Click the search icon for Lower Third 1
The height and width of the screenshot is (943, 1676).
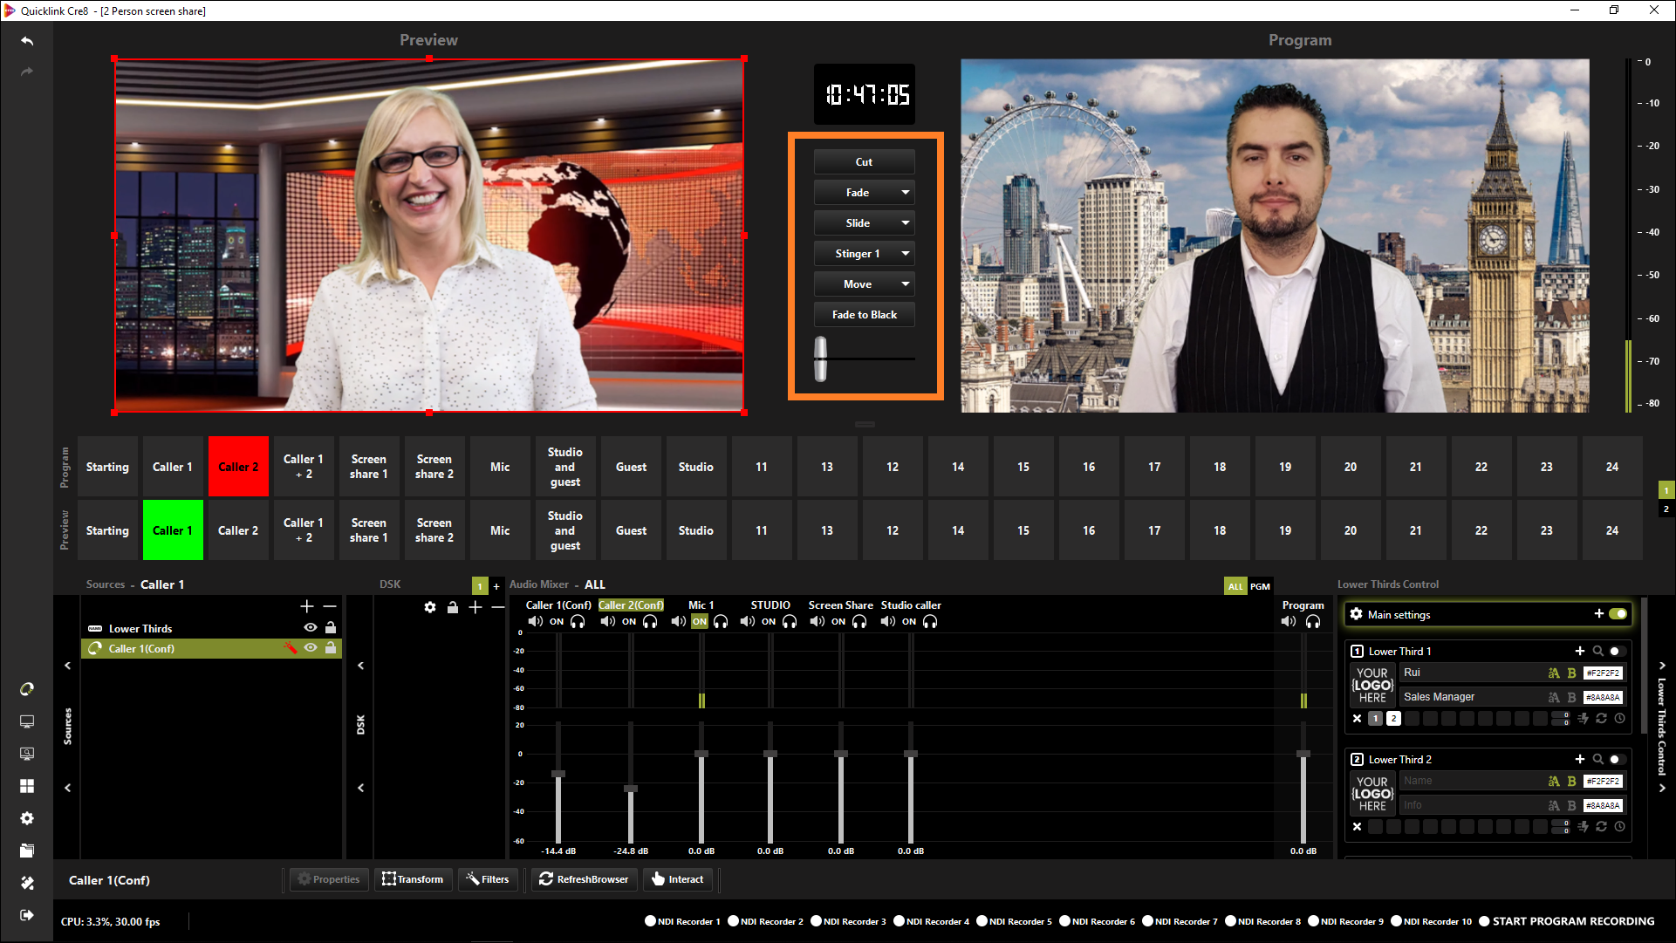[1597, 651]
